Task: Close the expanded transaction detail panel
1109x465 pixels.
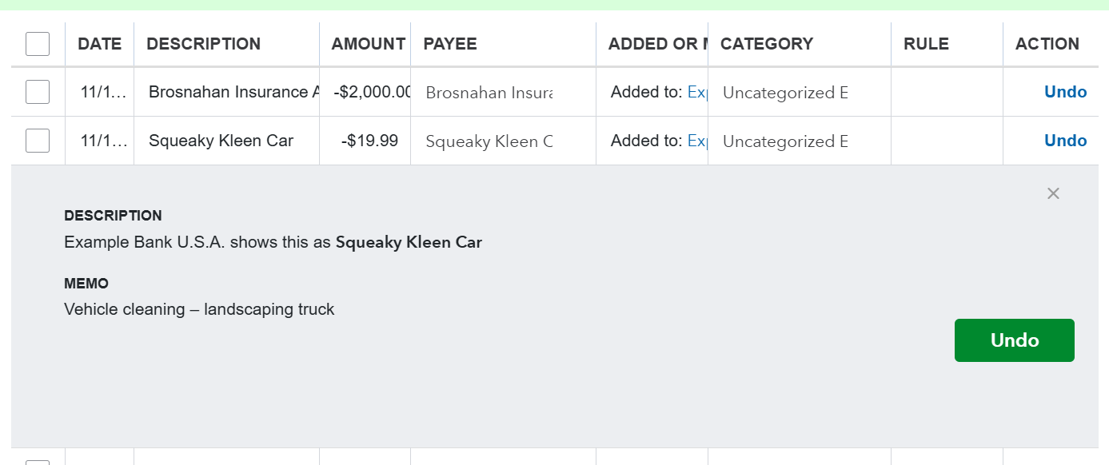Action: (1053, 193)
